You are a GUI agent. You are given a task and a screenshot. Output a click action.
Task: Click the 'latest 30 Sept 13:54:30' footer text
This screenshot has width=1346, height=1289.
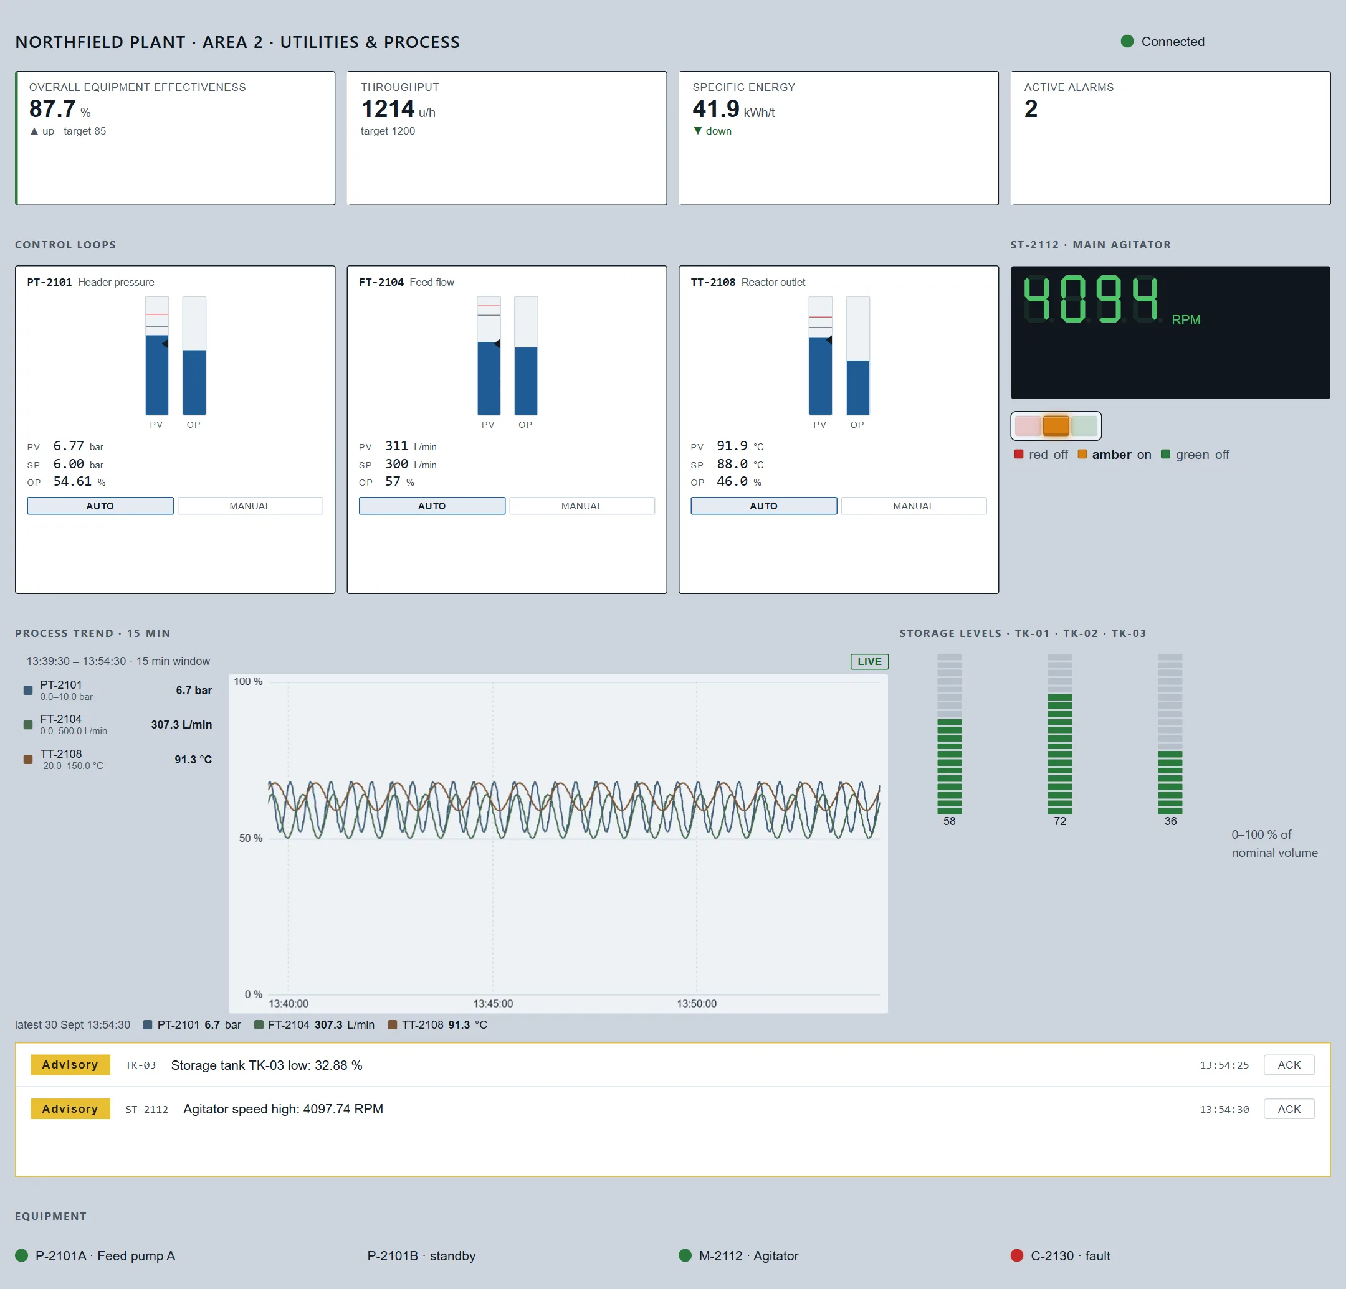click(x=73, y=1025)
